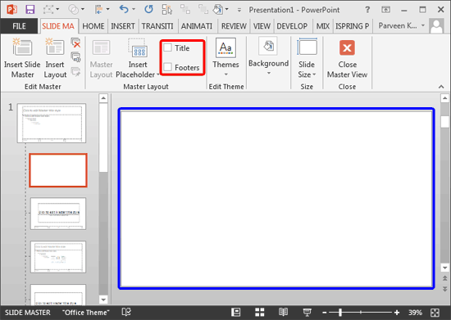Image resolution: width=451 pixels, height=320 pixels.
Task: Enable the Footers checkbox
Action: coord(167,67)
